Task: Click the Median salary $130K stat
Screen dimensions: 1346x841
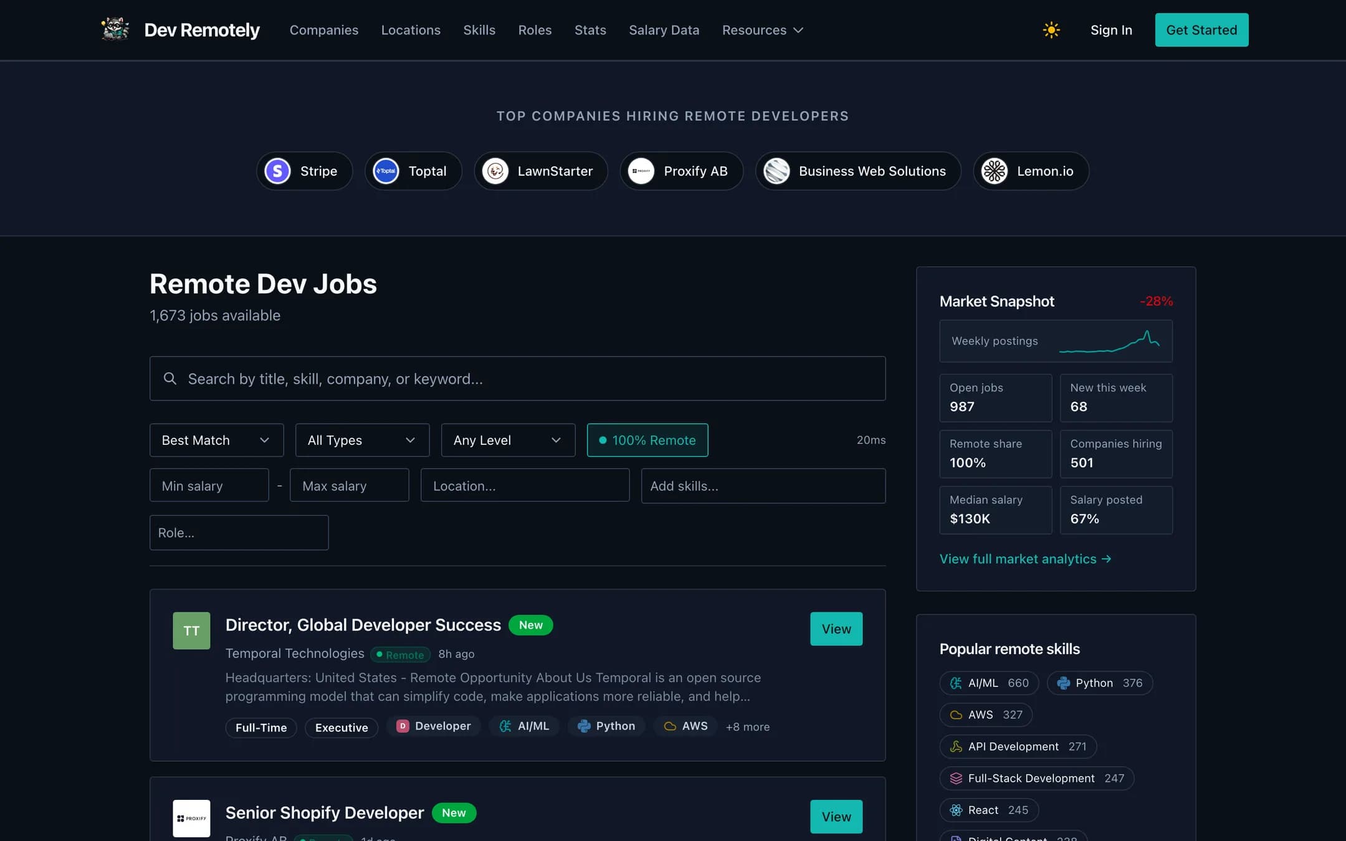Action: 995,510
